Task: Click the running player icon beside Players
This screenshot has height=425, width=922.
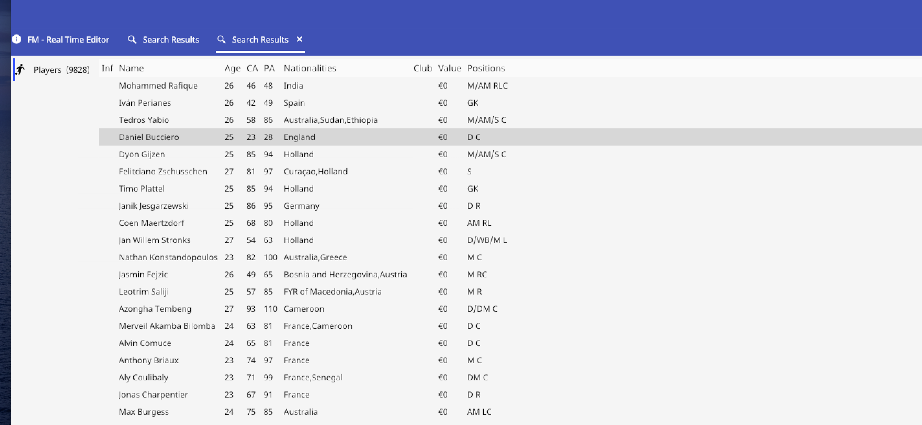Action: pos(20,69)
